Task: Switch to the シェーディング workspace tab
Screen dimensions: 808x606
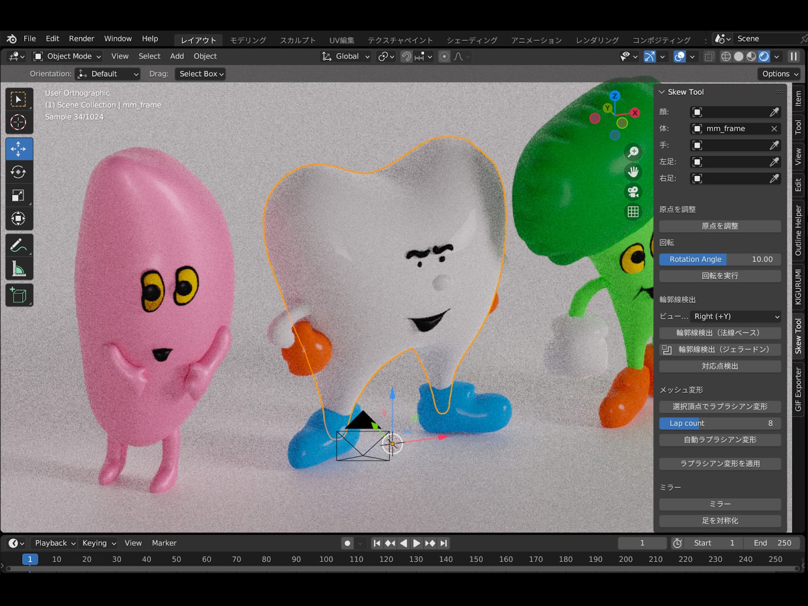Action: tap(474, 40)
